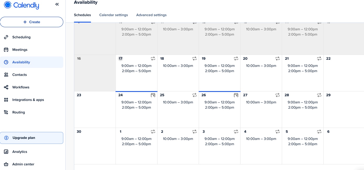Click the date-specific calendar icon on day 24
The width and height of the screenshot is (364, 170).
[153, 95]
